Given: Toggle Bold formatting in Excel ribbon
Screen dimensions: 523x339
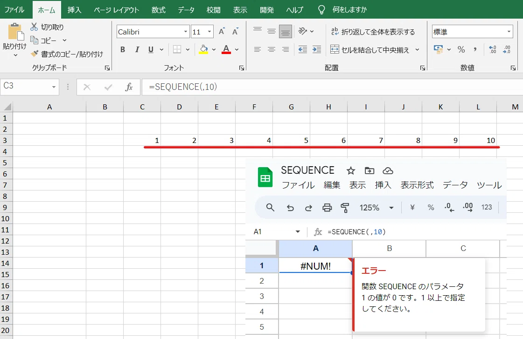Looking at the screenshot, I should [123, 50].
